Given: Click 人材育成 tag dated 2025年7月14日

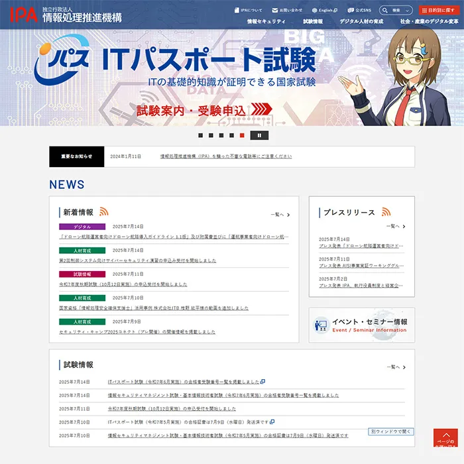Looking at the screenshot, I should pos(82,251).
